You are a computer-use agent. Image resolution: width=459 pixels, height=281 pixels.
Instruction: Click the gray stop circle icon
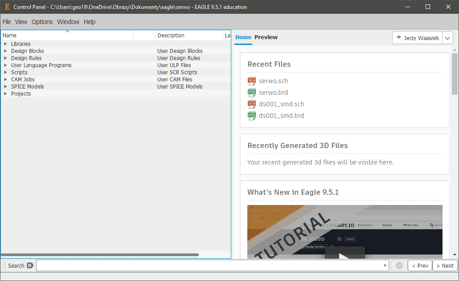(399, 265)
